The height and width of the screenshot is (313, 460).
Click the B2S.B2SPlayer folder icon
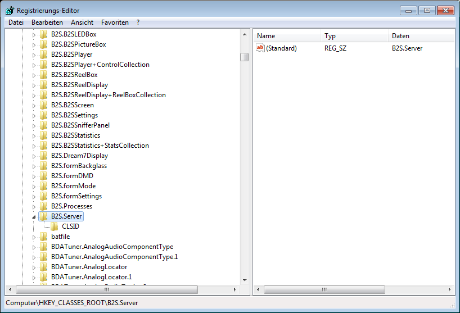(x=43, y=55)
